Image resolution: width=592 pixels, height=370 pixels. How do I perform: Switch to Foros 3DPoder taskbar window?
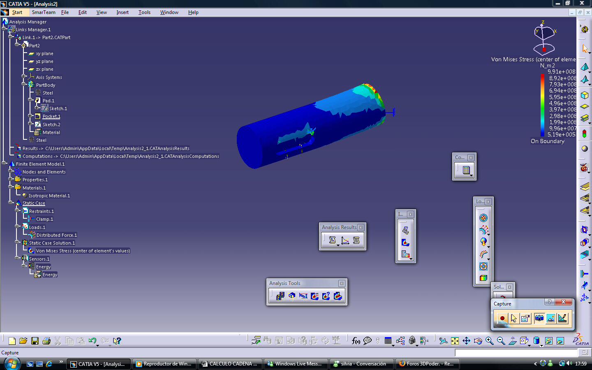coord(427,364)
